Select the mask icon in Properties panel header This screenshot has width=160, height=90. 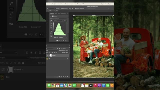click(53, 16)
